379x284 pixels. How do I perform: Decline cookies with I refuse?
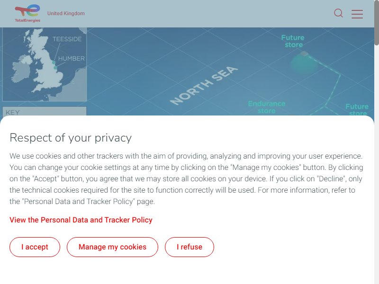[189, 247]
